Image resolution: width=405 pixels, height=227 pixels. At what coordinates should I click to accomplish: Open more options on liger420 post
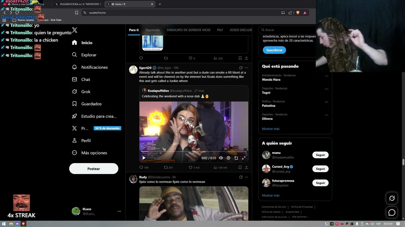[246, 68]
